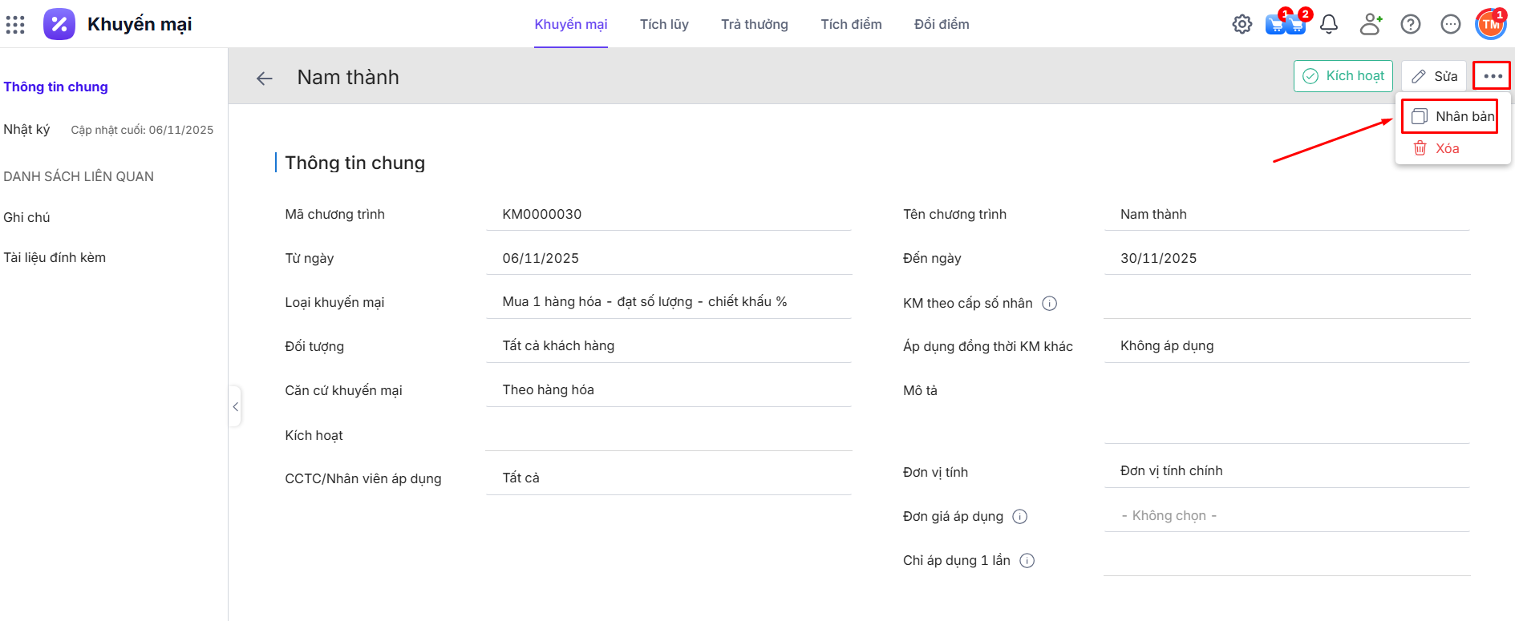Image resolution: width=1515 pixels, height=621 pixels.
Task: Open the three-dot more actions menu
Action: 1492,76
